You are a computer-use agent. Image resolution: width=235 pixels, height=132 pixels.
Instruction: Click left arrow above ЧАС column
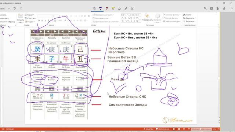(34, 32)
